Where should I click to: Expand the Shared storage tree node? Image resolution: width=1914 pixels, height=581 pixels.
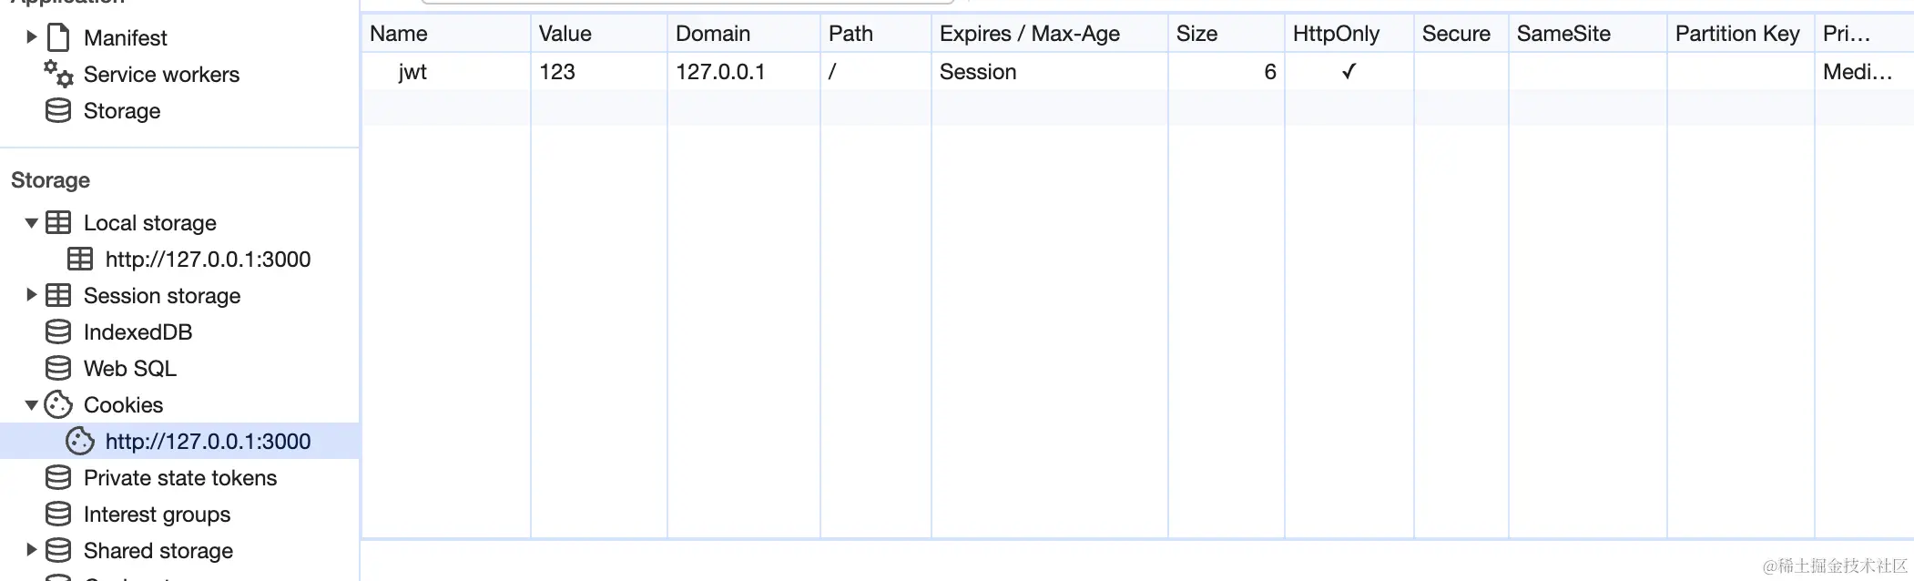click(31, 549)
